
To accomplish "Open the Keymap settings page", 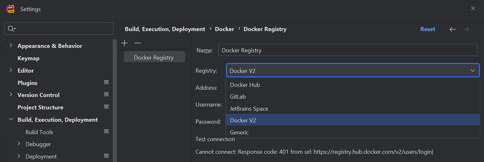I will (x=29, y=58).
